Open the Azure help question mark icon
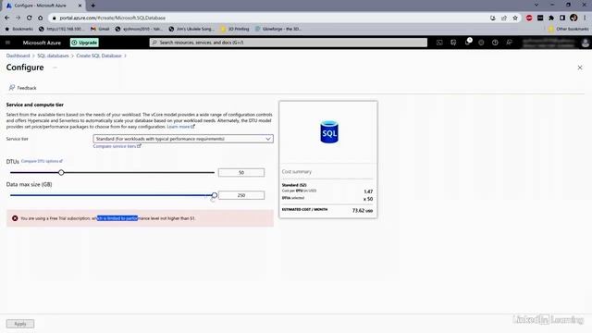Screen dimensions: 592x333 tap(495, 43)
